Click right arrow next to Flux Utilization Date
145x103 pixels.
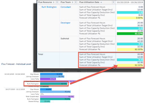click(101, 2)
